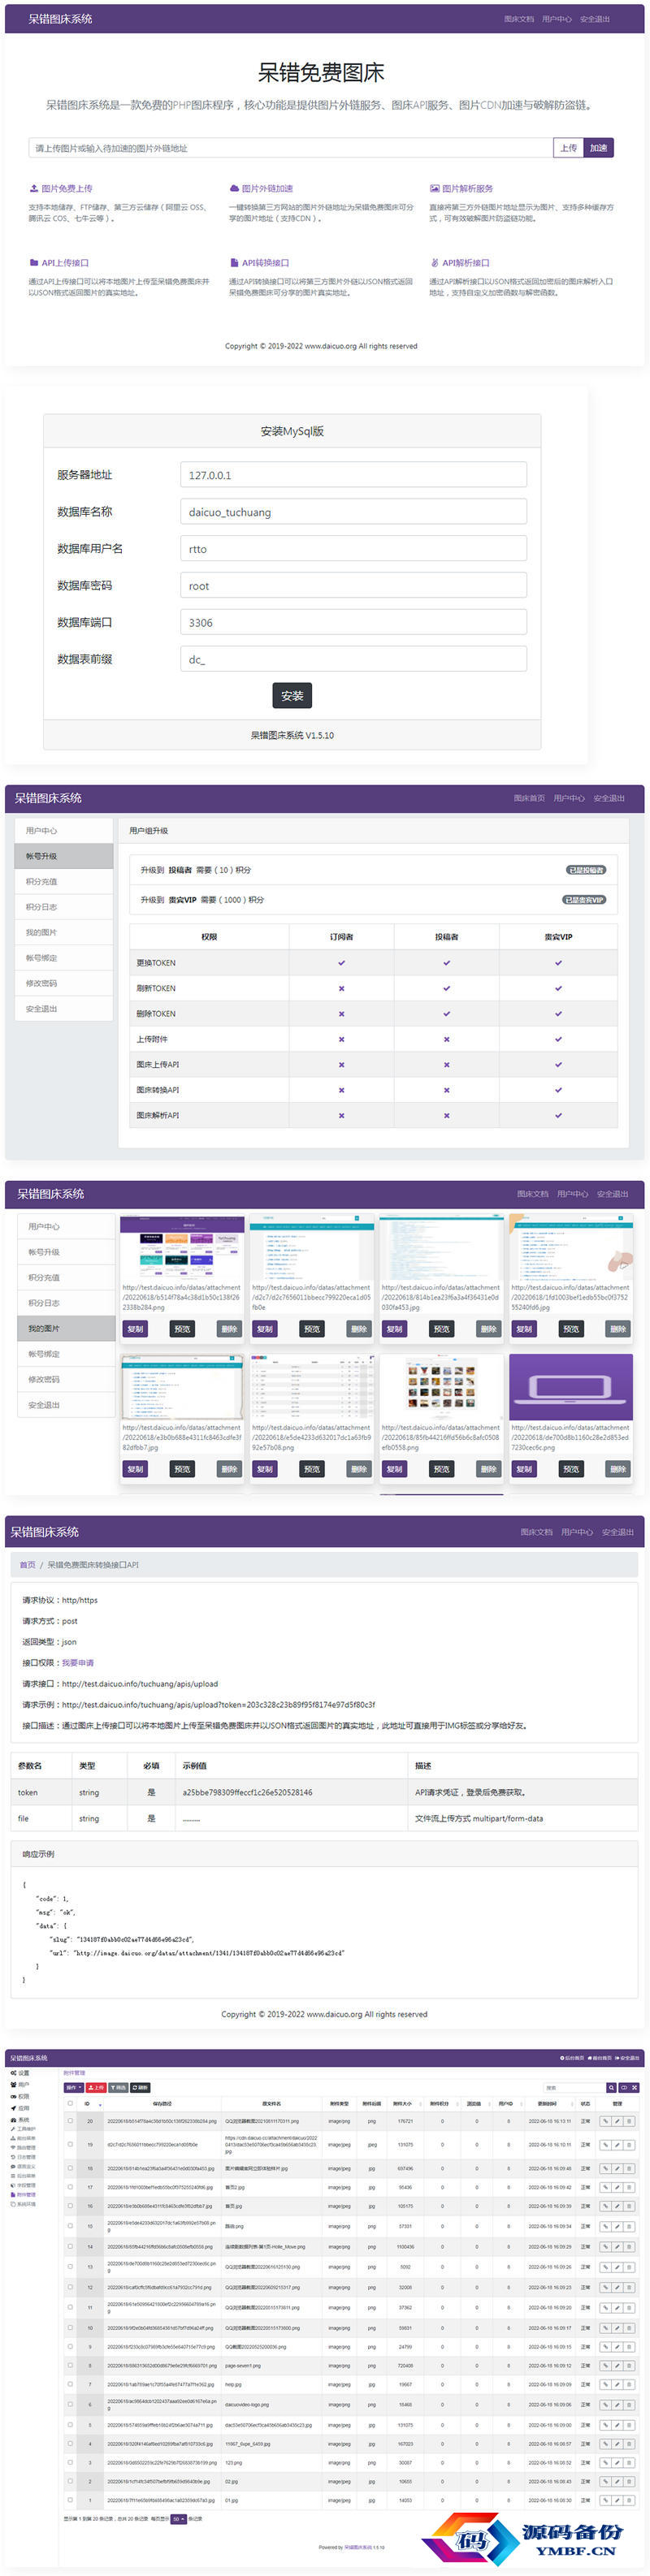Expand 应用 in the admin sidebar

pyautogui.click(x=19, y=2108)
